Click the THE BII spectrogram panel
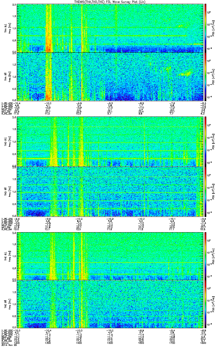The width and height of the screenshot is (217, 347). pos(110,304)
